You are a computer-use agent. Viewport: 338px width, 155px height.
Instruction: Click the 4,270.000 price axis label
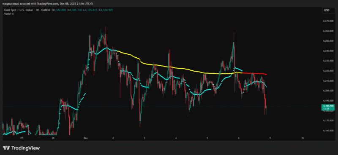328,21
